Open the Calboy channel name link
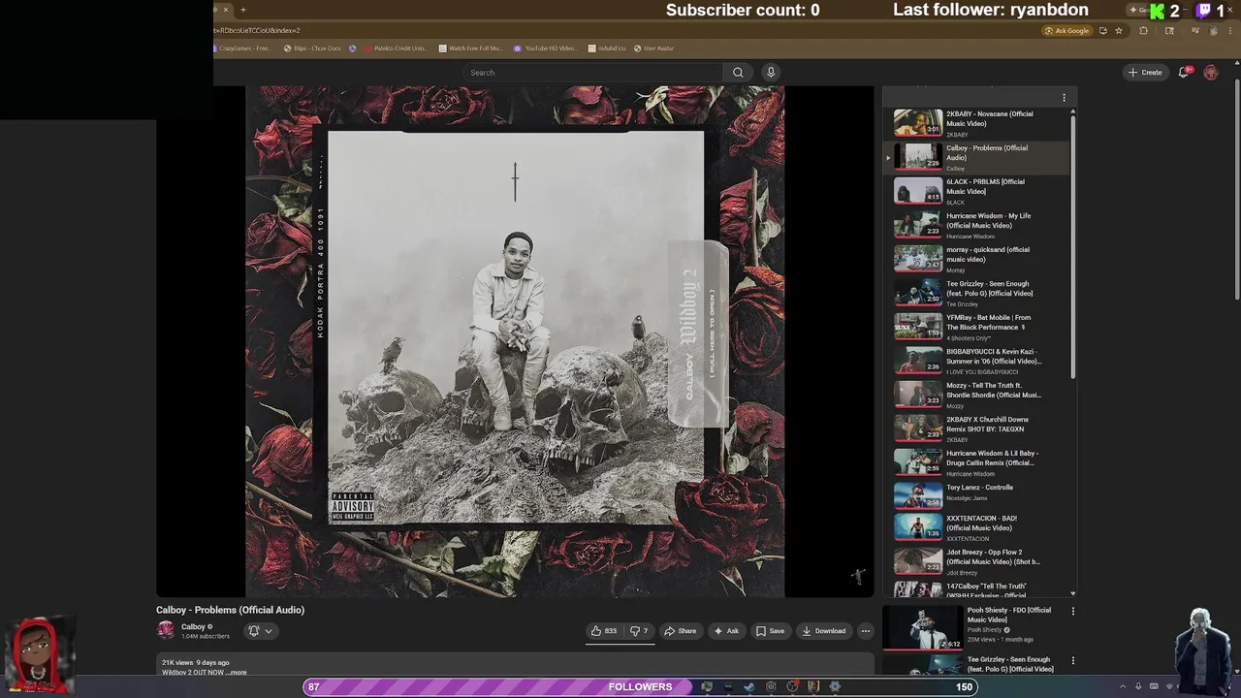Screen dimensions: 1241x698 193,627
